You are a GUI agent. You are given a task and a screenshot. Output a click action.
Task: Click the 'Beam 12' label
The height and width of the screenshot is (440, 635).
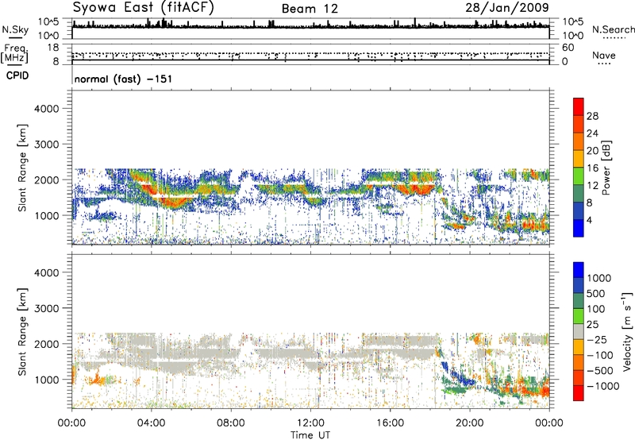[310, 9]
